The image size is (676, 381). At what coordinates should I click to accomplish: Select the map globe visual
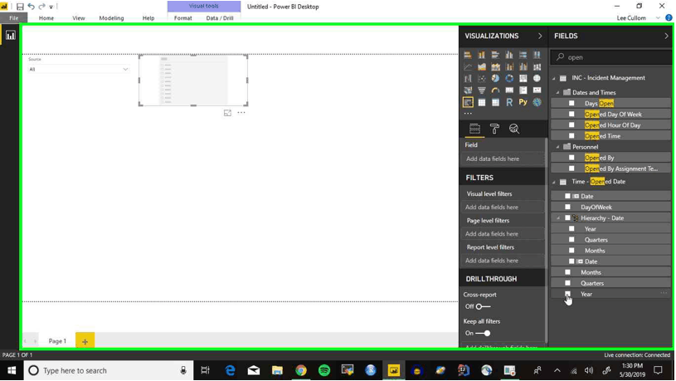pos(537,79)
